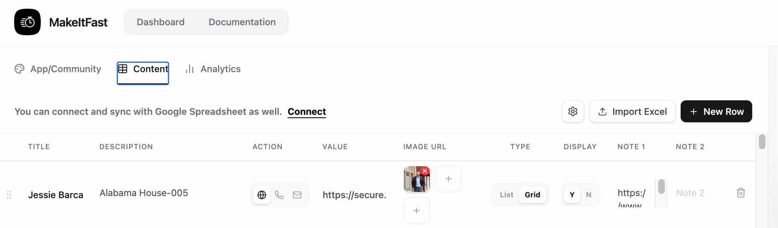The image size is (778, 228).
Task: Select email envelope action icon
Action: pyautogui.click(x=297, y=195)
